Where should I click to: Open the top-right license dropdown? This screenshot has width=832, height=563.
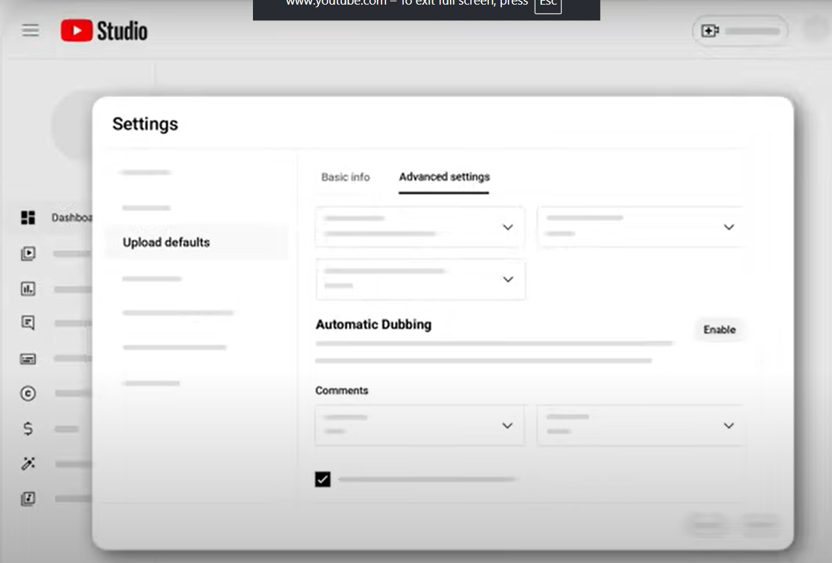[x=729, y=226]
